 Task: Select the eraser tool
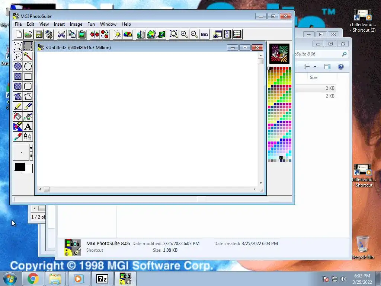pos(18,127)
